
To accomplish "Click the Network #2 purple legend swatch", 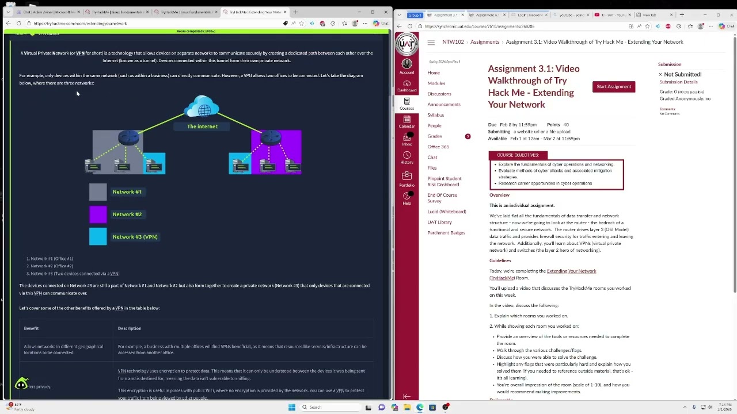I will [x=98, y=214].
